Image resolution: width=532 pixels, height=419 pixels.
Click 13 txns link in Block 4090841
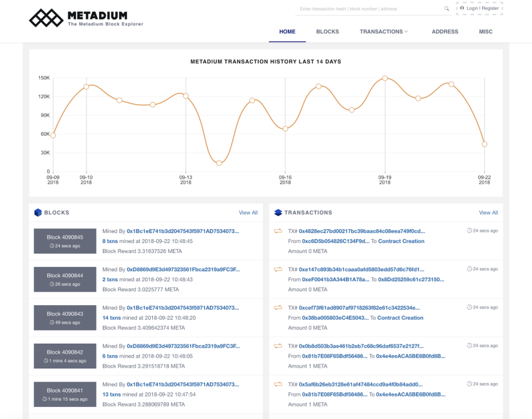pyautogui.click(x=112, y=394)
